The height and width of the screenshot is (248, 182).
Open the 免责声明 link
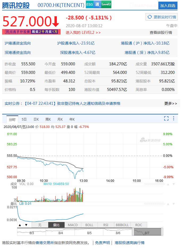tap(102, 243)
